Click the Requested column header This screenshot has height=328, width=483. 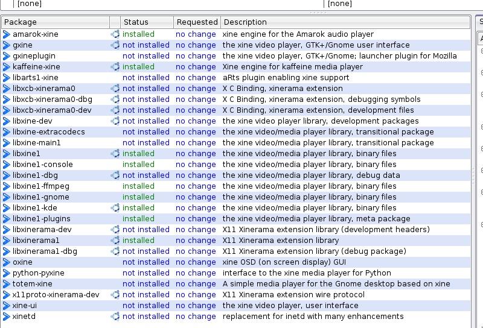196,22
